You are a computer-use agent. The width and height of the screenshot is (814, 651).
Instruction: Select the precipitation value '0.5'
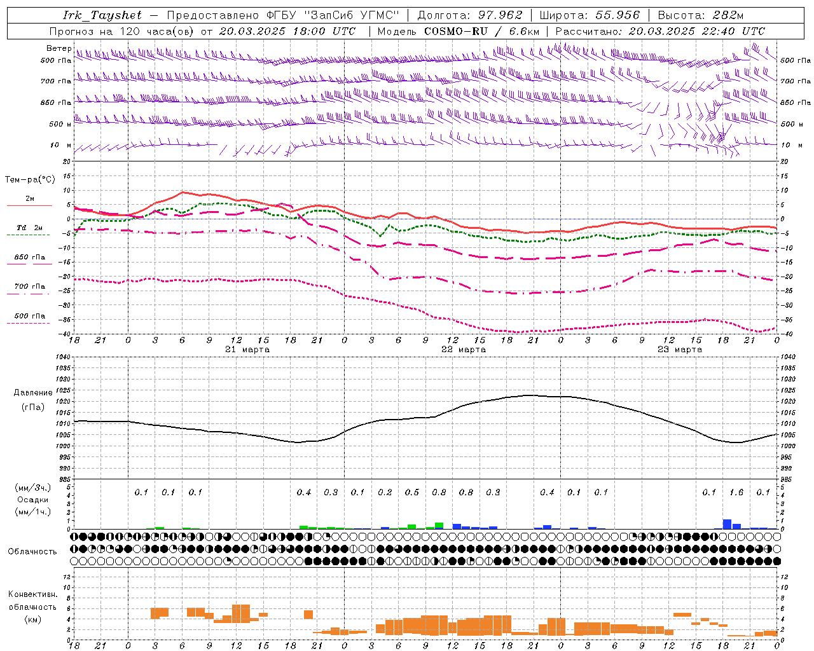click(412, 493)
